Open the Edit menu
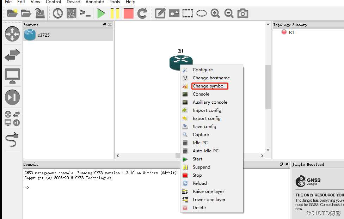This screenshot has width=344, height=219. tap(21, 2)
